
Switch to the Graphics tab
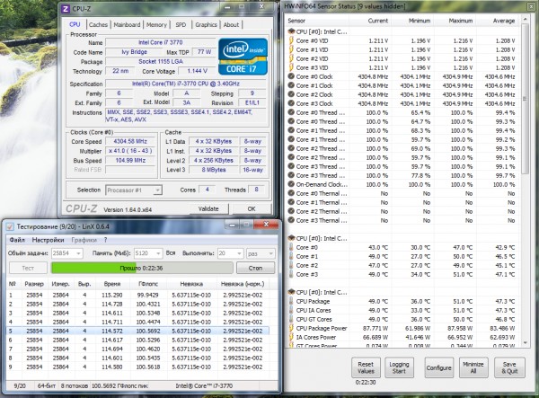click(x=206, y=25)
